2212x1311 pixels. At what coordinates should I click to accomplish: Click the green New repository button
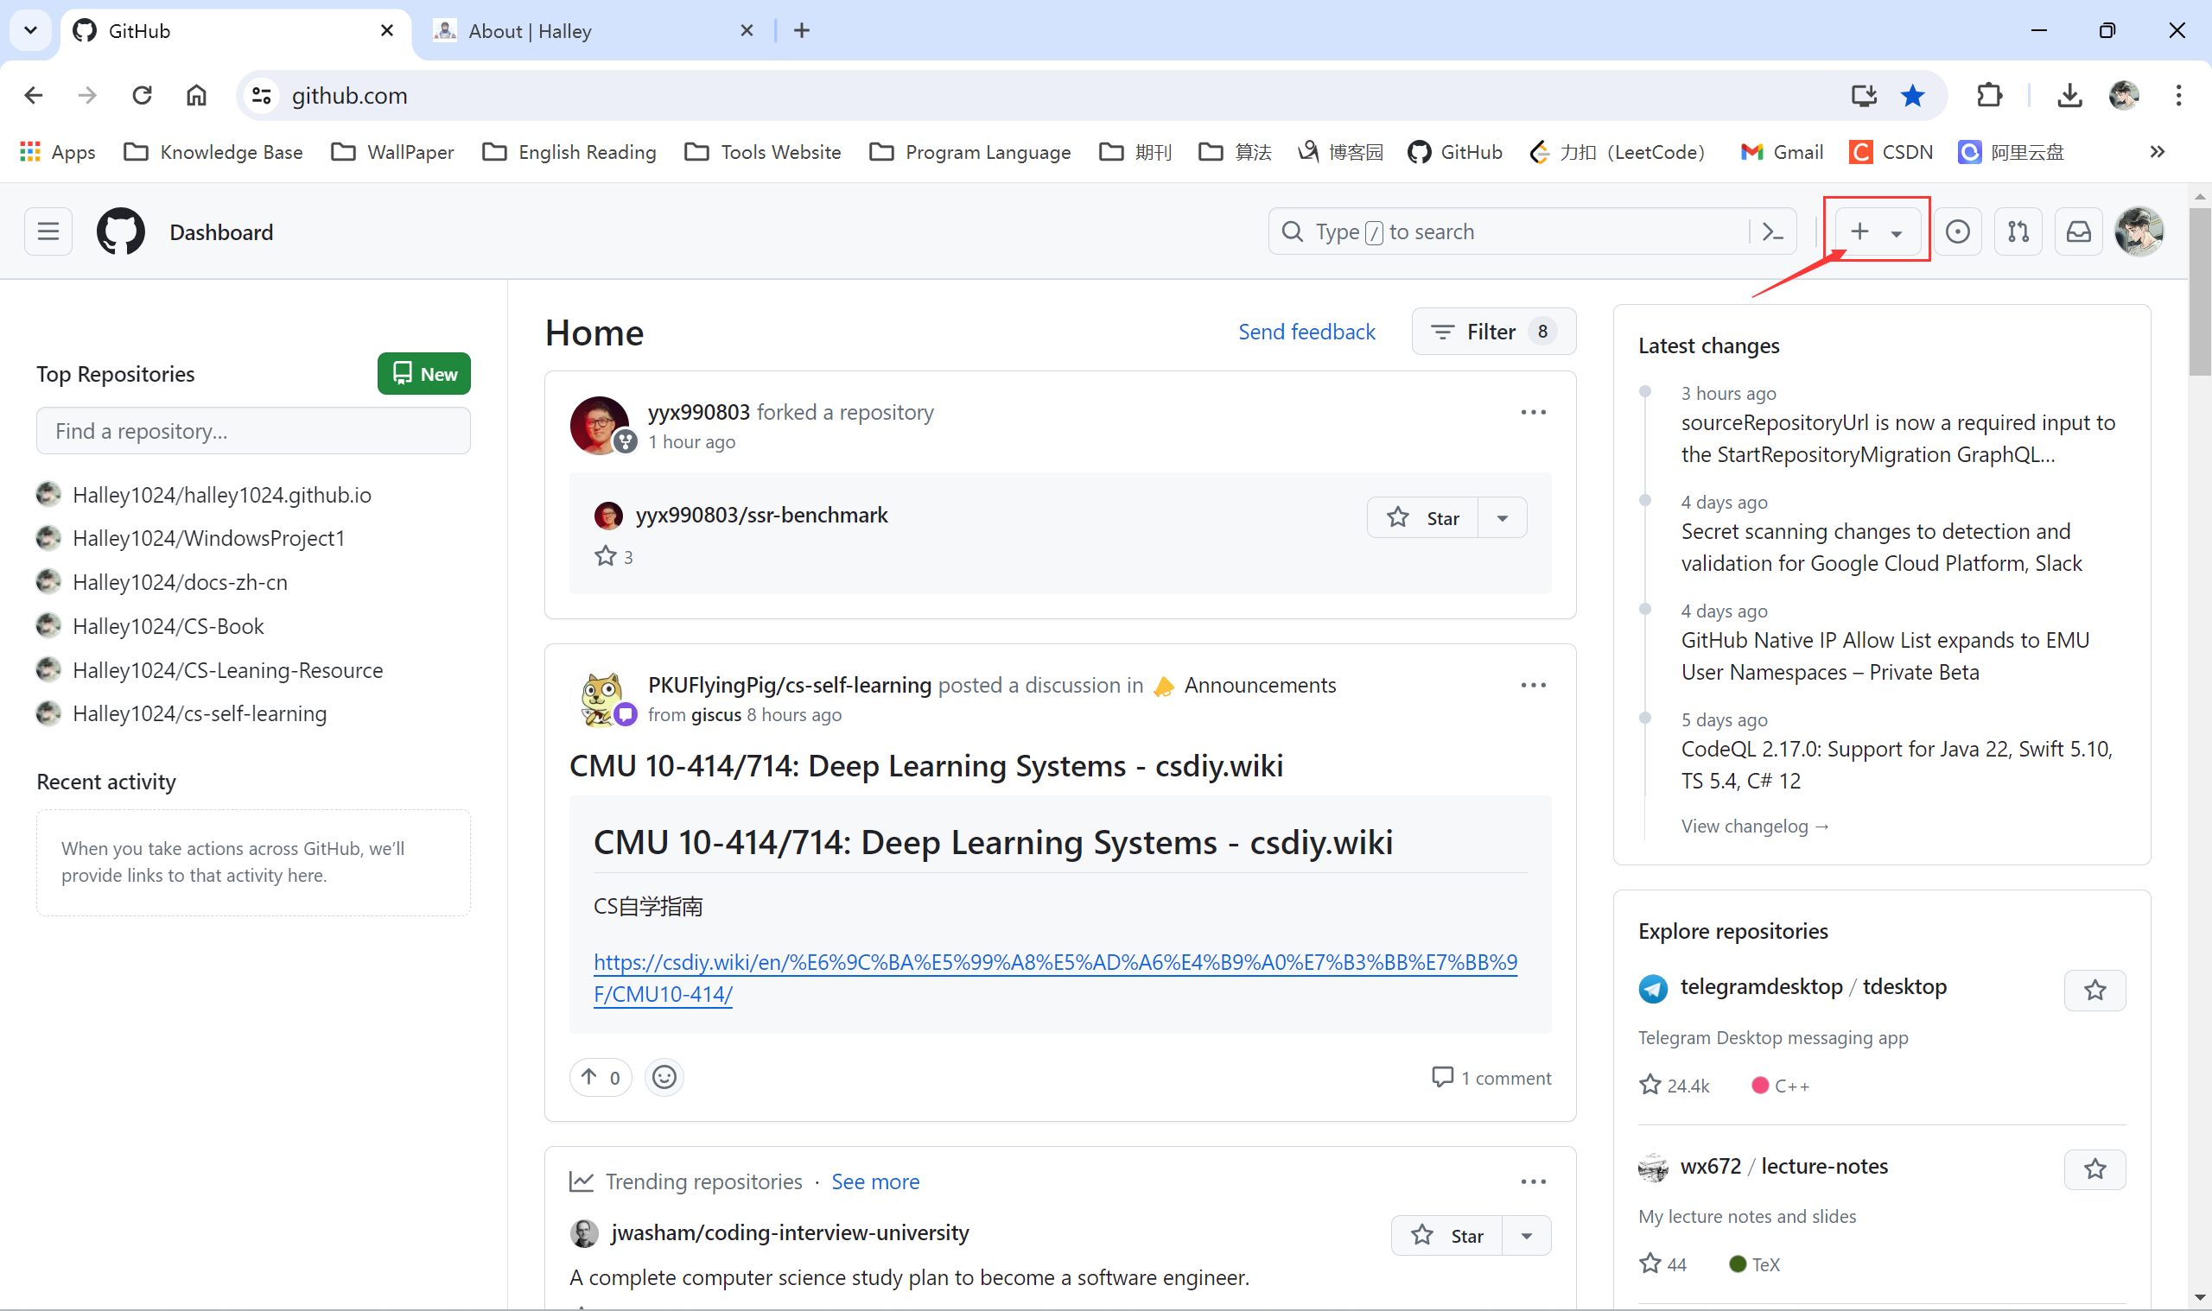(423, 374)
